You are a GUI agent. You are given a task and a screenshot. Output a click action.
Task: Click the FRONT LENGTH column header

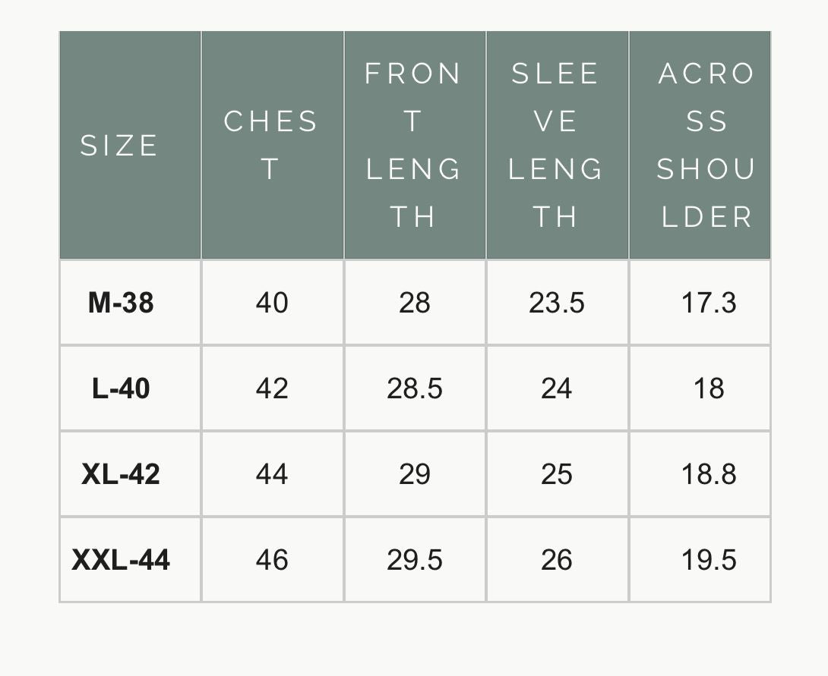(414, 145)
